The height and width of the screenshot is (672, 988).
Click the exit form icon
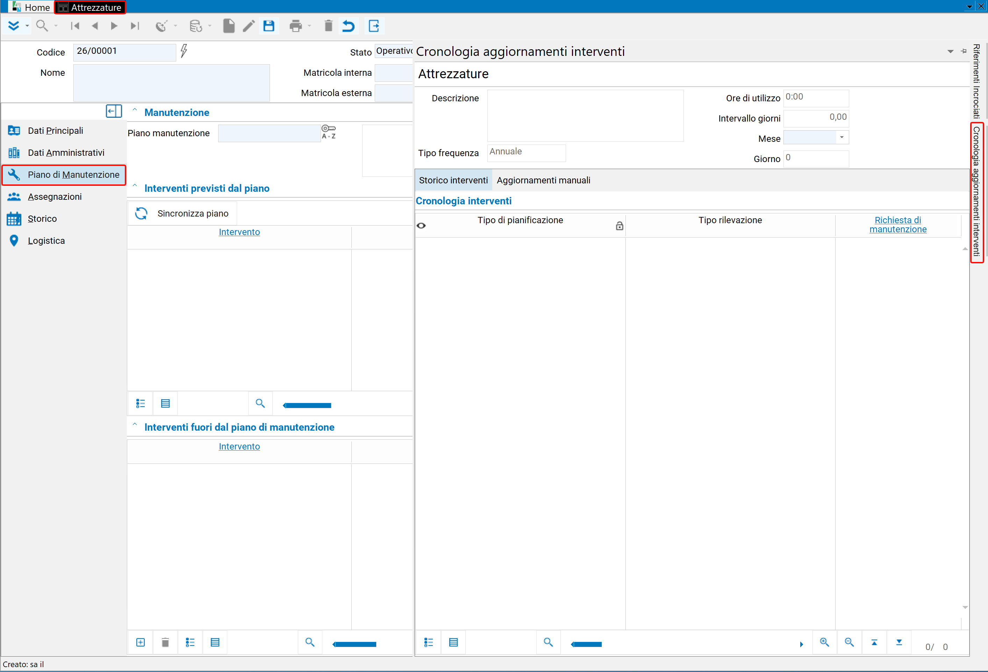point(374,26)
